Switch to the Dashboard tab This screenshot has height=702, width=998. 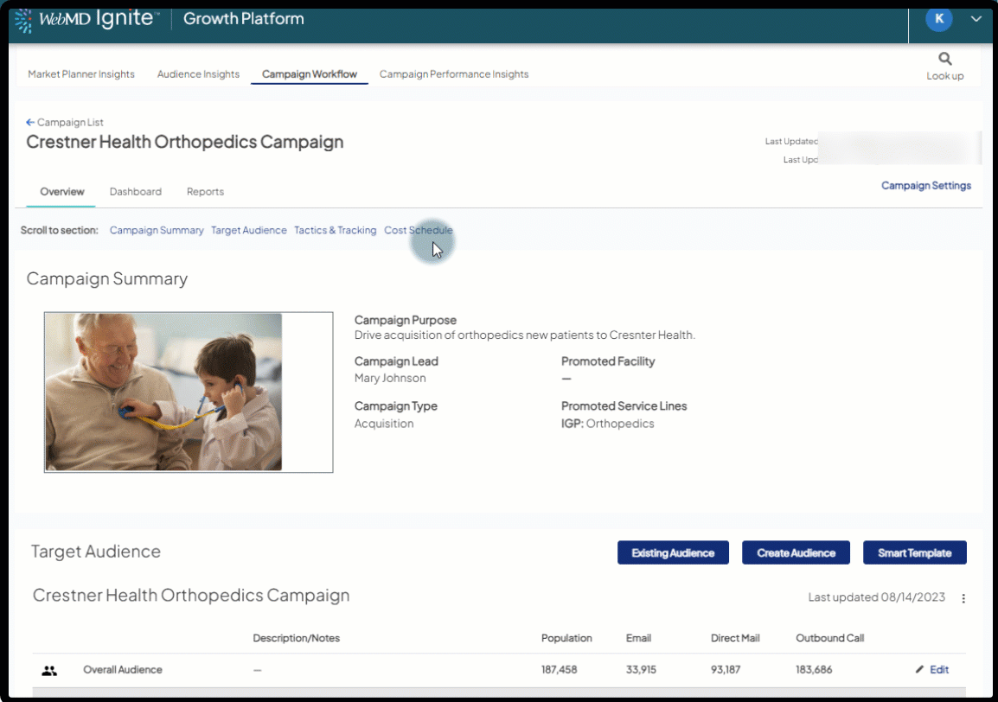click(x=135, y=192)
